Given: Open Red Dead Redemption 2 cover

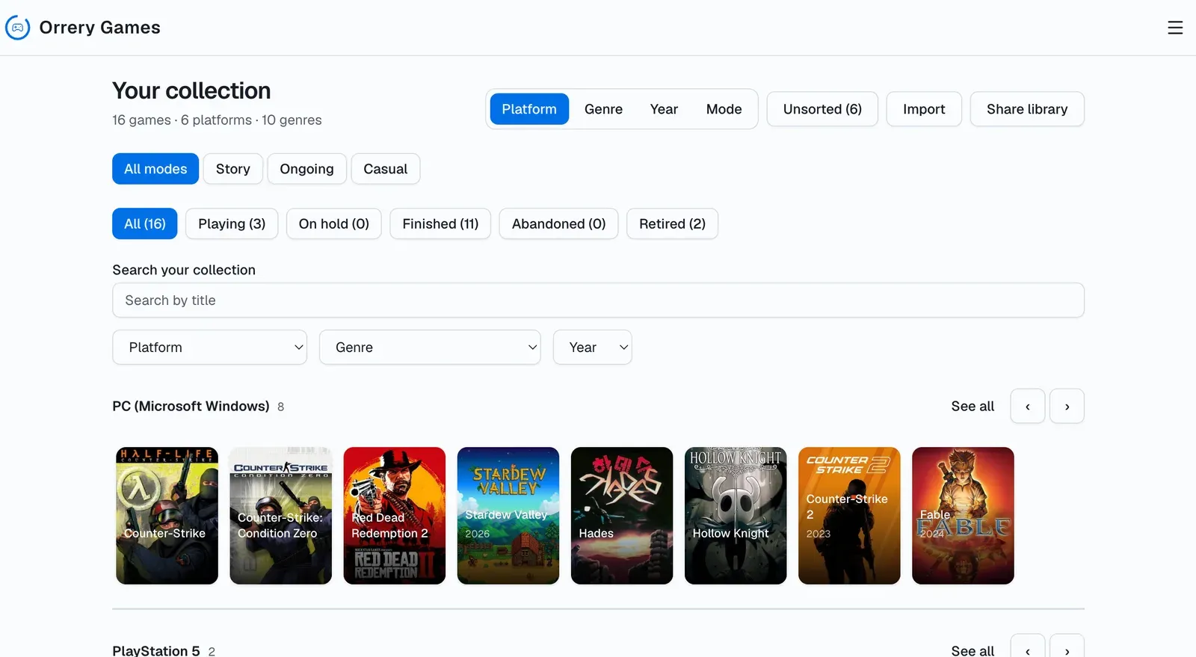Looking at the screenshot, I should pyautogui.click(x=394, y=516).
